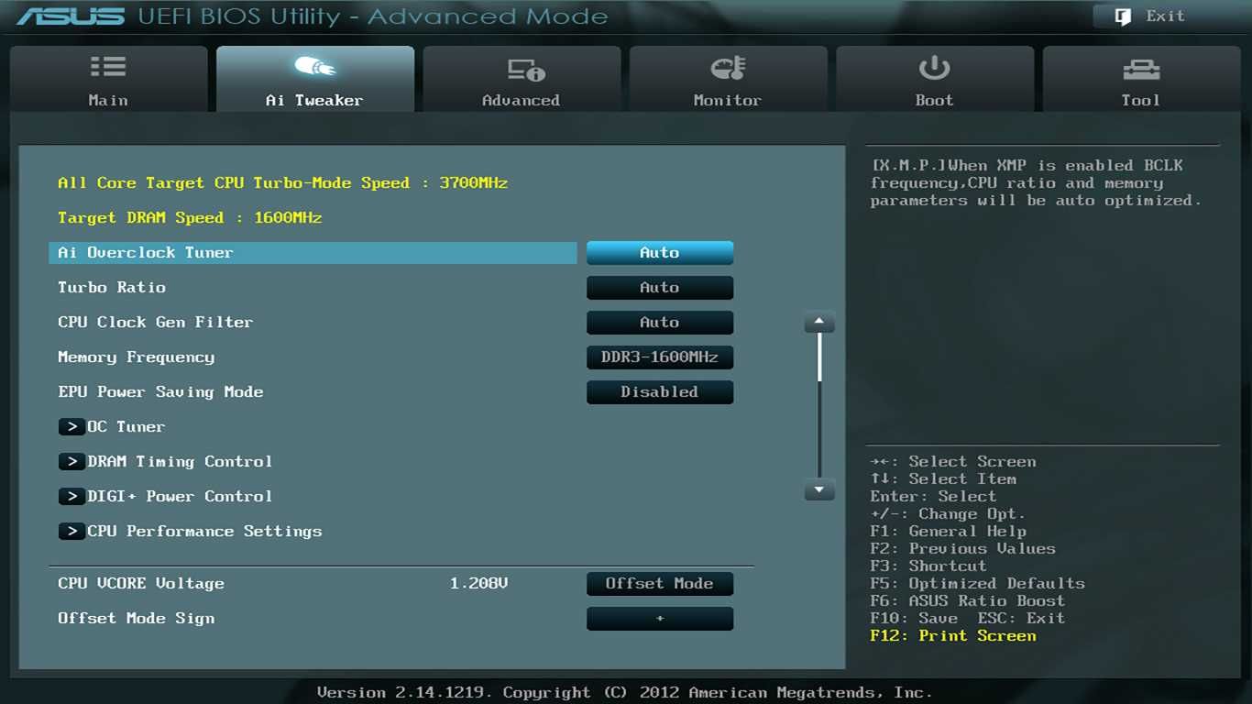Screen dimensions: 1252x704
Task: Click the Ai Tweaker comet icon
Action: point(314,67)
